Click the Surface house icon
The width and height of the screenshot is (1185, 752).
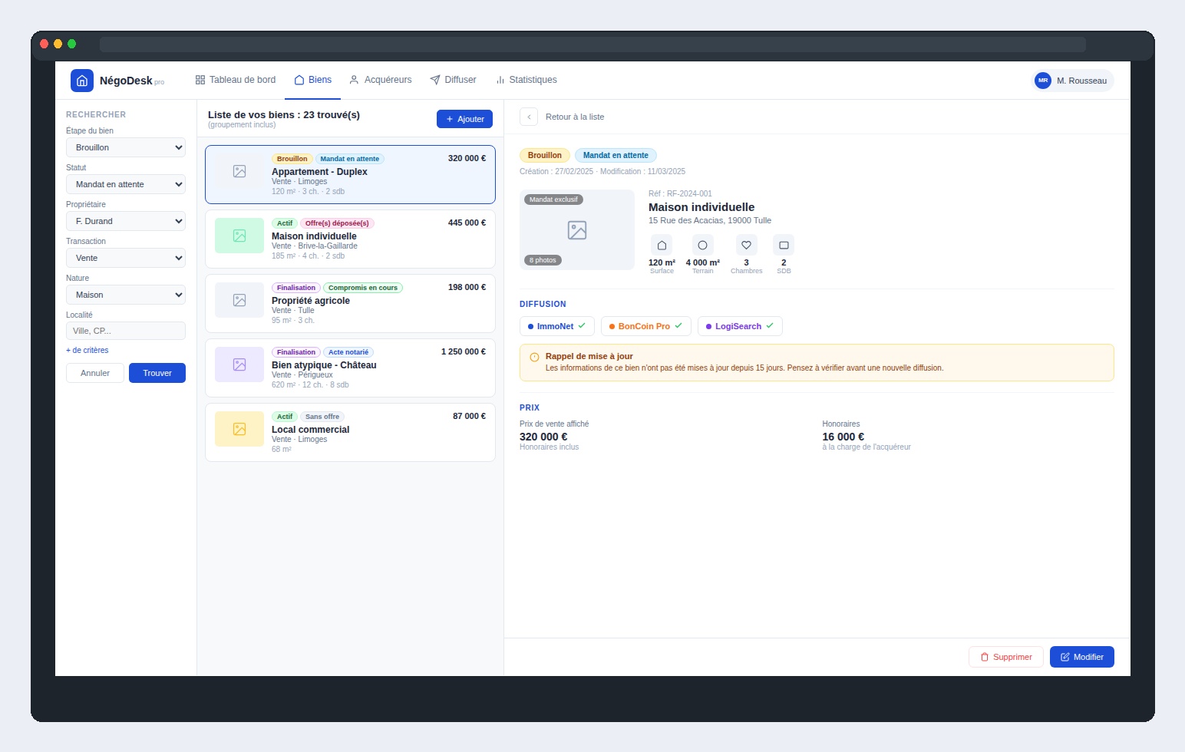coord(662,246)
